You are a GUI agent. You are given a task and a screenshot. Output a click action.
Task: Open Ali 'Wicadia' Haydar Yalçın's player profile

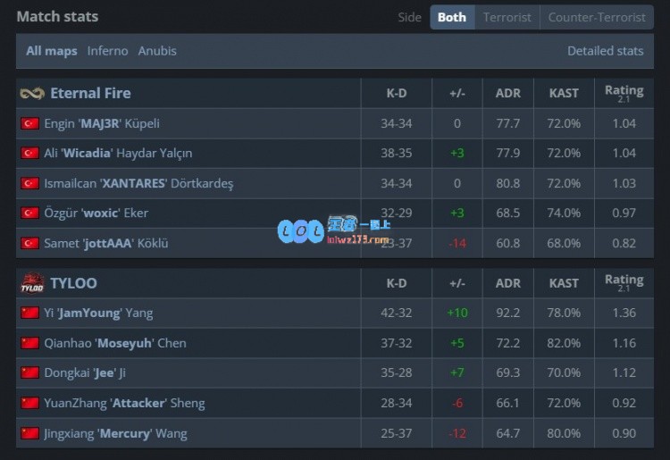pyautogui.click(x=118, y=154)
